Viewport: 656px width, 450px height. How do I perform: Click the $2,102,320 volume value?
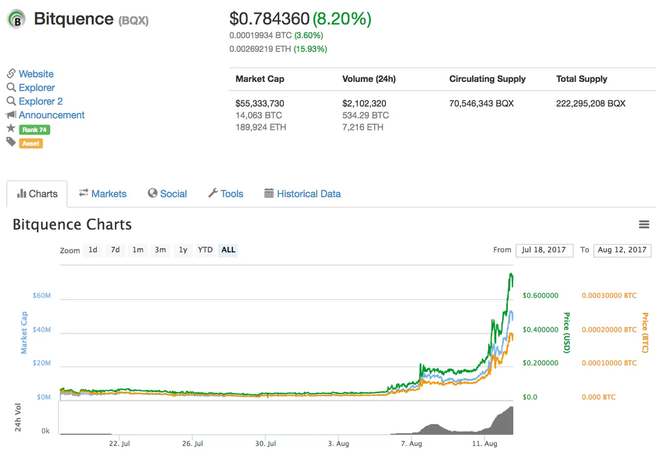pos(364,103)
